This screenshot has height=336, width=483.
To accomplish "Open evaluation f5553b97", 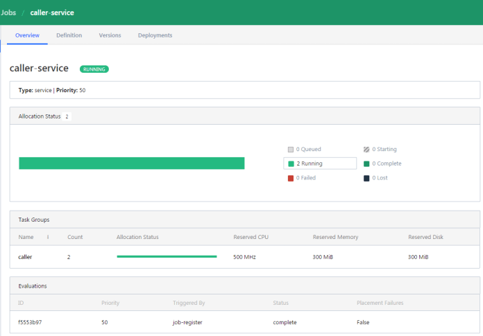I will [30, 322].
